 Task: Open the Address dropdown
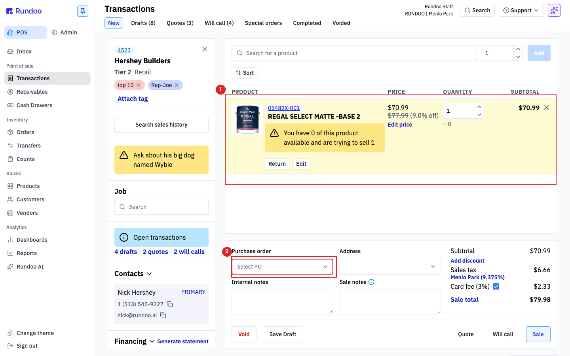click(x=390, y=267)
